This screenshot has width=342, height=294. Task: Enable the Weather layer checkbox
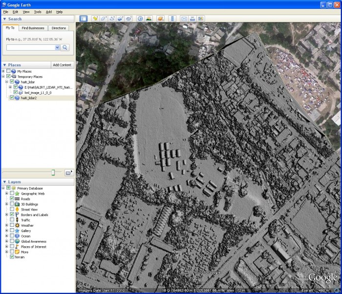(x=12, y=225)
